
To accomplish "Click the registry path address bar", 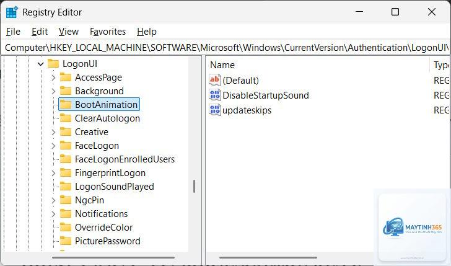I will coord(225,48).
